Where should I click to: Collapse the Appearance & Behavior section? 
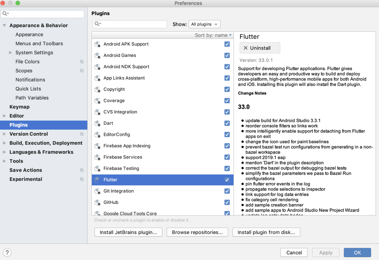coord(4,25)
